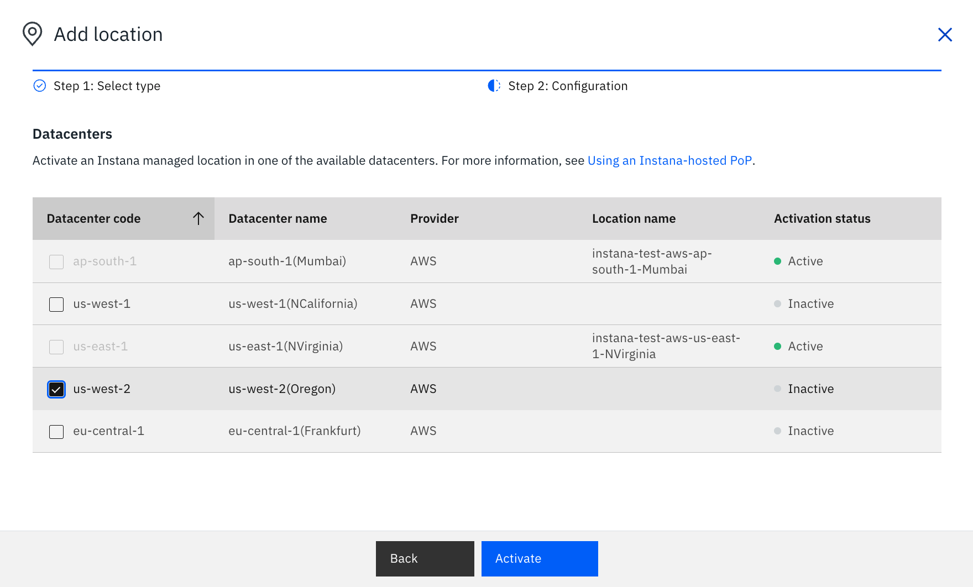Screen dimensions: 973x587
Task: Click the us-west-1 datacenter code text
Action: point(102,303)
